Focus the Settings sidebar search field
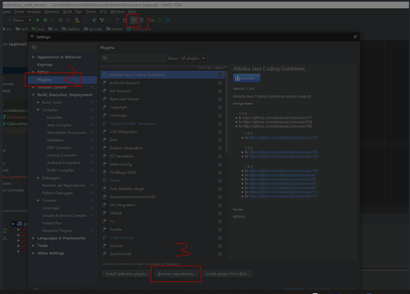410x294 pixels. coord(62,48)
